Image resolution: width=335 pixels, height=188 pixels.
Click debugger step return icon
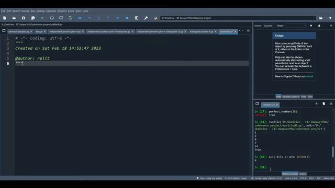108,18
